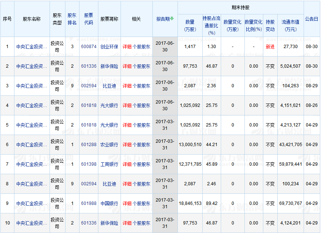
Task: Open 详细 in row 4 for 光大银行
Action: 127,105
